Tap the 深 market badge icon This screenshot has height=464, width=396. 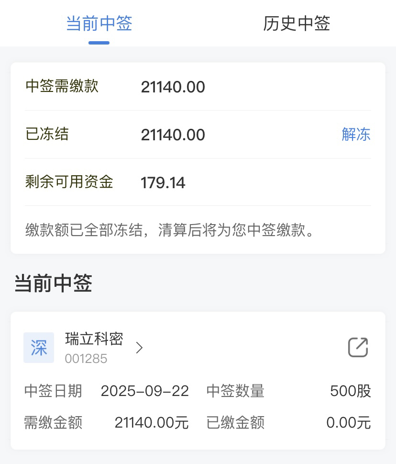tap(39, 348)
